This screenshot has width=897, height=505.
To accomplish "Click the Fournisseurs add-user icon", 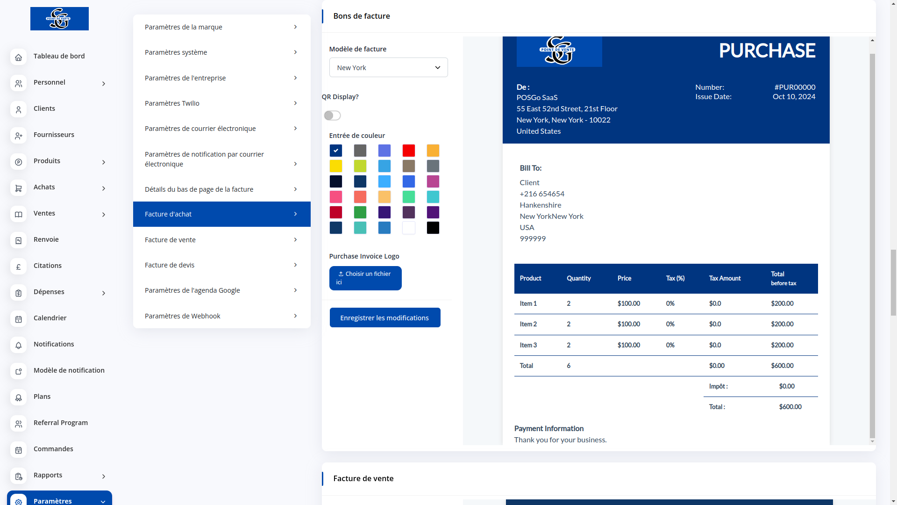I will coord(18,136).
